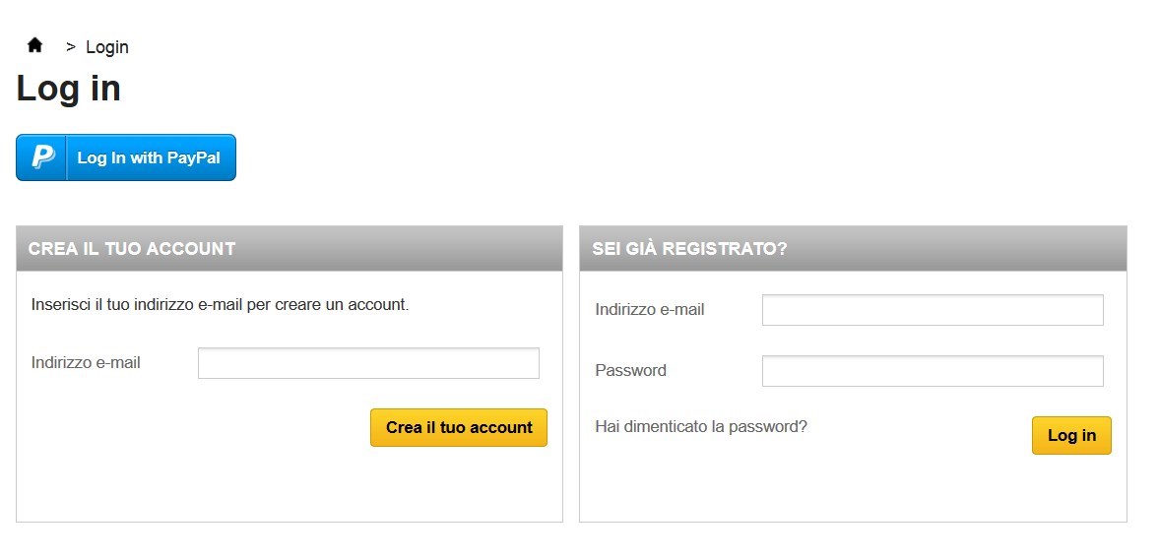Focus the e-mail field for registered users
Screen dimensions: 1159x559
(x=933, y=310)
